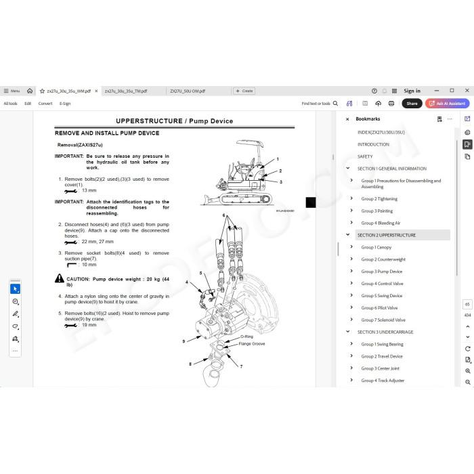Click the zoom out icon
Image resolution: width=474 pixels, height=474 pixels.
[467, 382]
